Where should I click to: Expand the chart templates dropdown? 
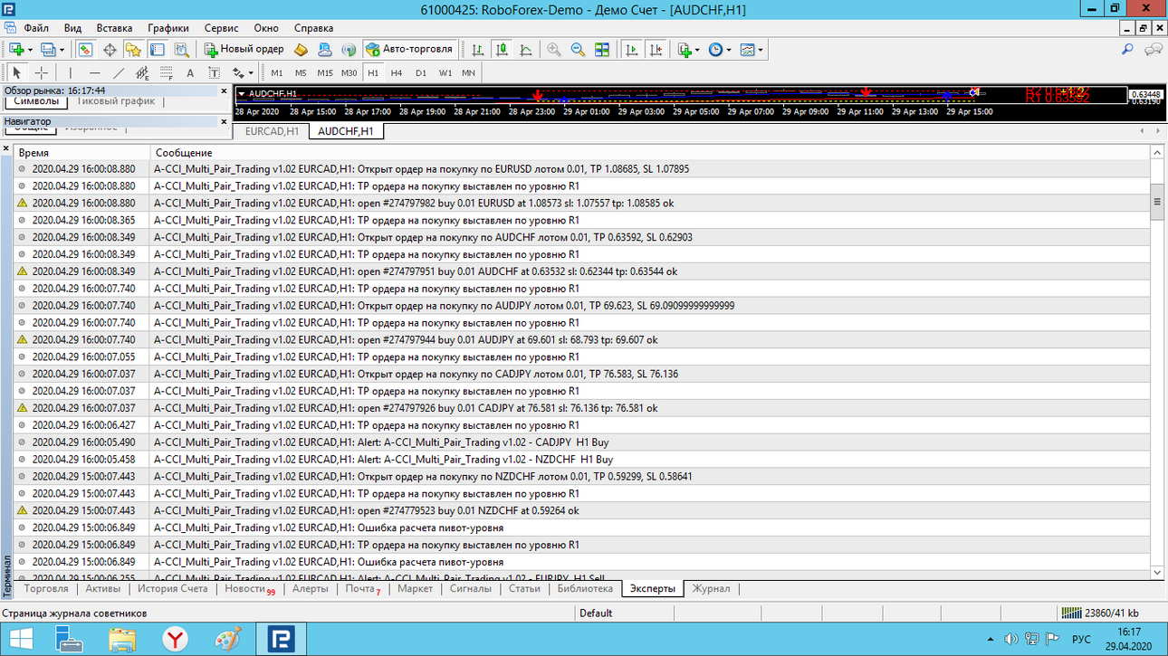[761, 50]
